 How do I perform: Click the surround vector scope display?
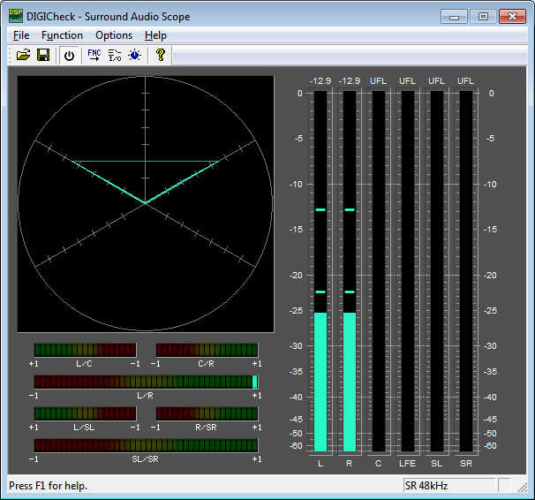146,204
